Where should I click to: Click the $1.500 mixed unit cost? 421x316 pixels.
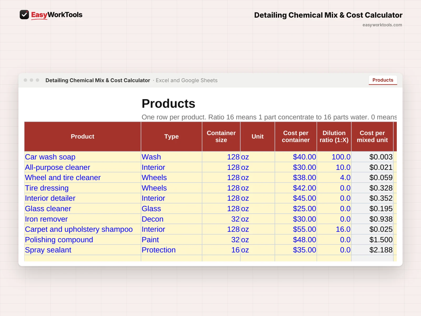pyautogui.click(x=372, y=240)
